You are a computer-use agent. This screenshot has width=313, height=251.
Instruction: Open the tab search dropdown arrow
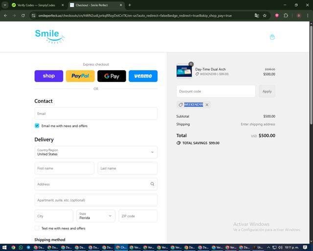pos(5,5)
